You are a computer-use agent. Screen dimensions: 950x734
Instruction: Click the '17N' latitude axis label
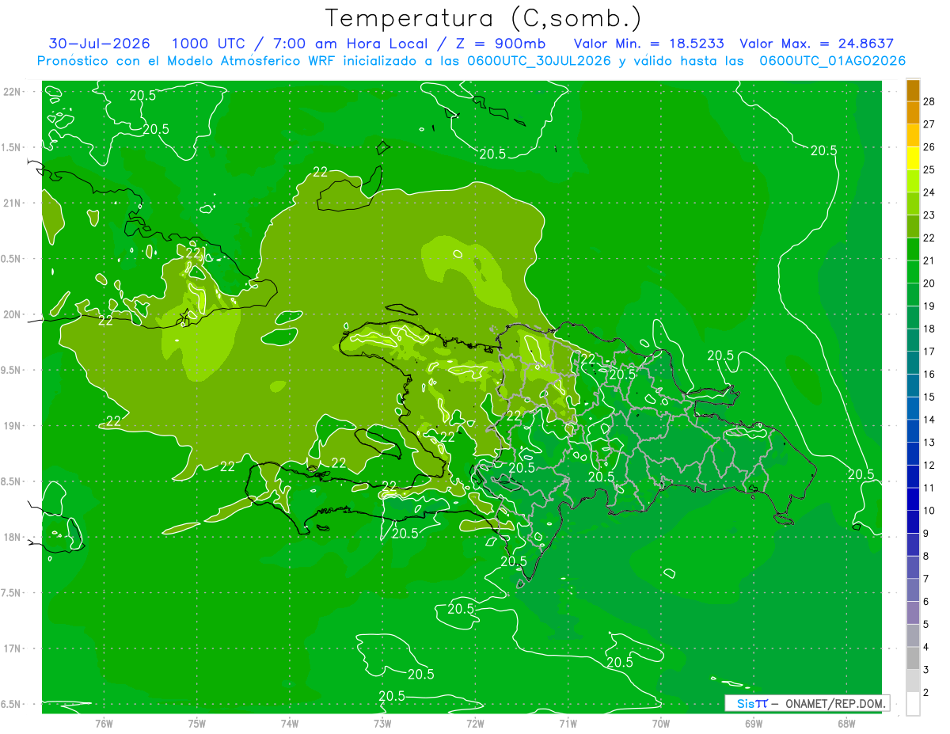tap(12, 648)
